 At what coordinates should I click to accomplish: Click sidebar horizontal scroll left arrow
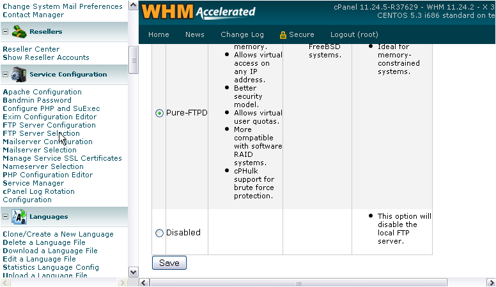[x=5, y=283]
